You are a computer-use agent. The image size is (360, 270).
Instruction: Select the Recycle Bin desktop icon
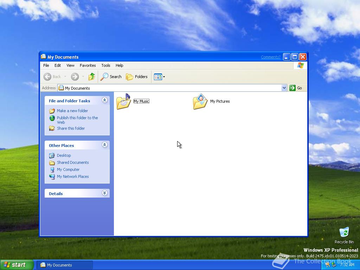[x=344, y=235]
